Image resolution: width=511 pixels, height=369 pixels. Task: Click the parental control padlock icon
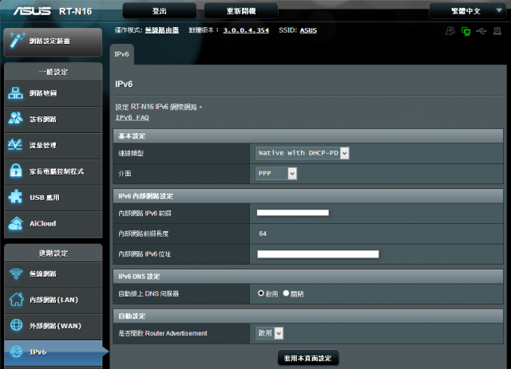(x=16, y=171)
